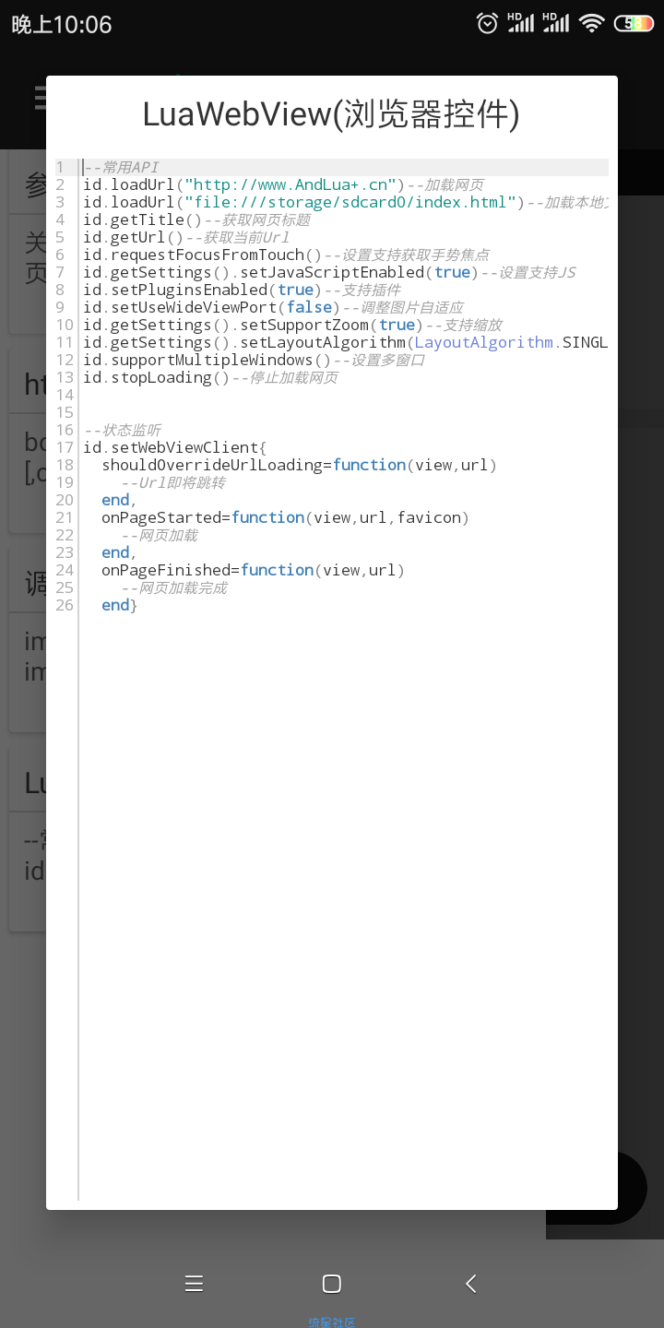Tap the alarm clock status icon
Image resolution: width=664 pixels, height=1328 pixels.
(487, 23)
